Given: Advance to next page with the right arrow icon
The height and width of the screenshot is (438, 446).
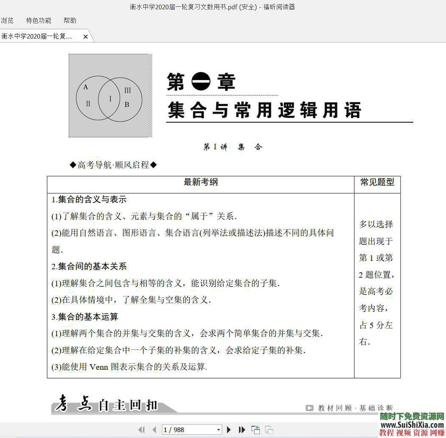Looking at the screenshot, I should [229, 430].
